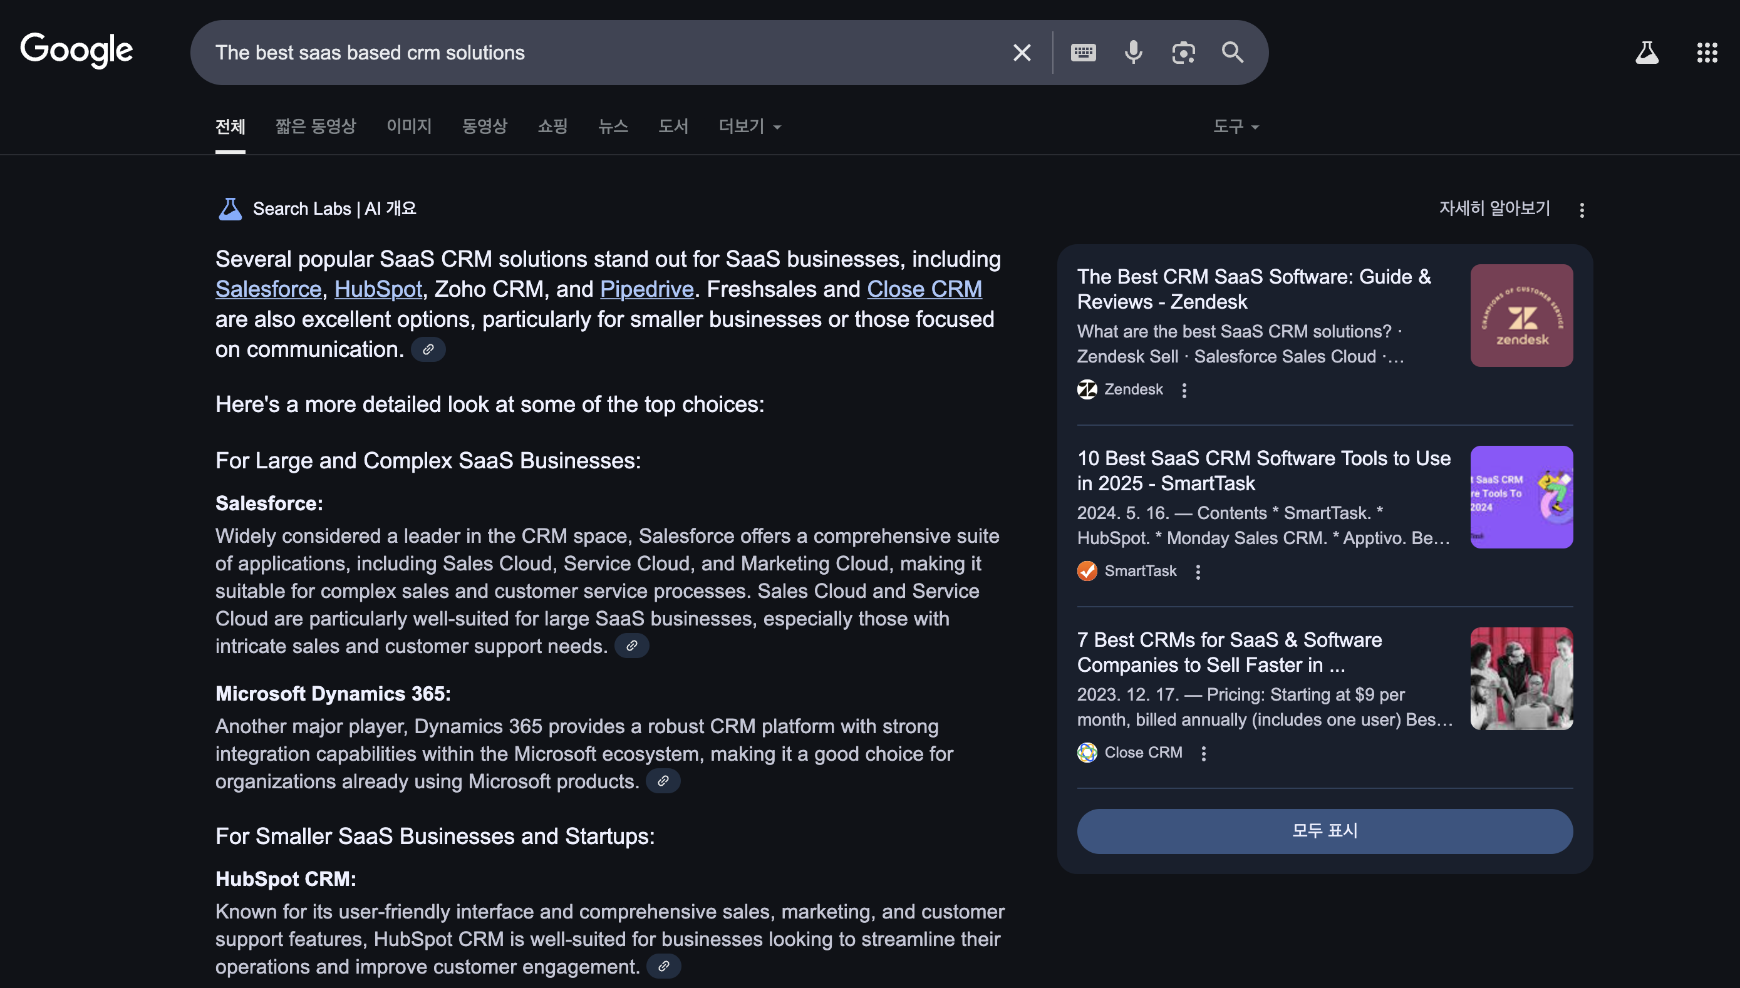Open more options for Close CRM source
1740x988 pixels.
[1203, 754]
